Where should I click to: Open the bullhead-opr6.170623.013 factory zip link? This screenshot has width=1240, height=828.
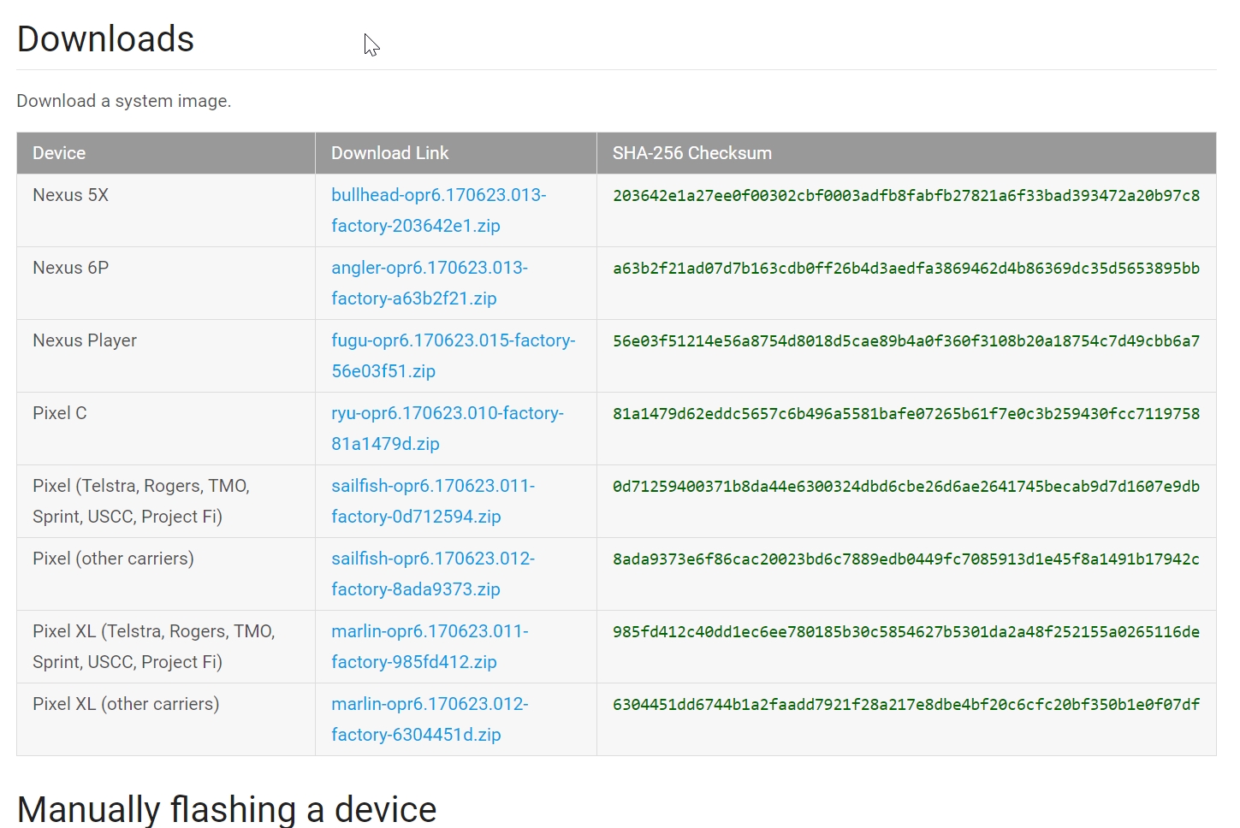coord(438,210)
